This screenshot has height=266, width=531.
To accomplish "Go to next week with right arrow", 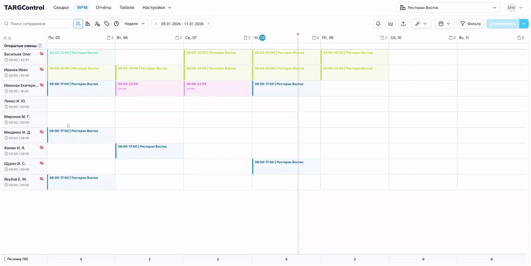I will coord(208,24).
